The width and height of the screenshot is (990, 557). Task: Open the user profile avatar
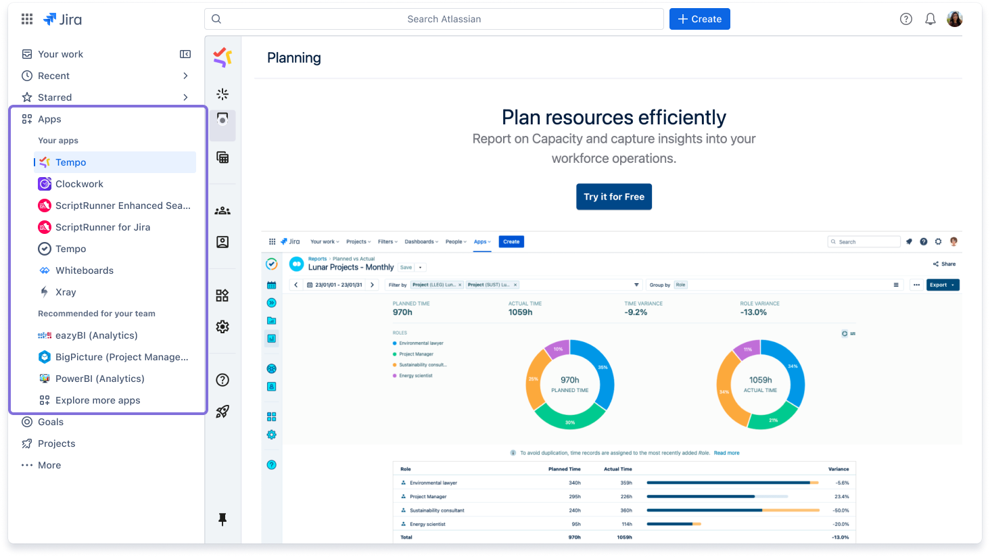coord(955,19)
